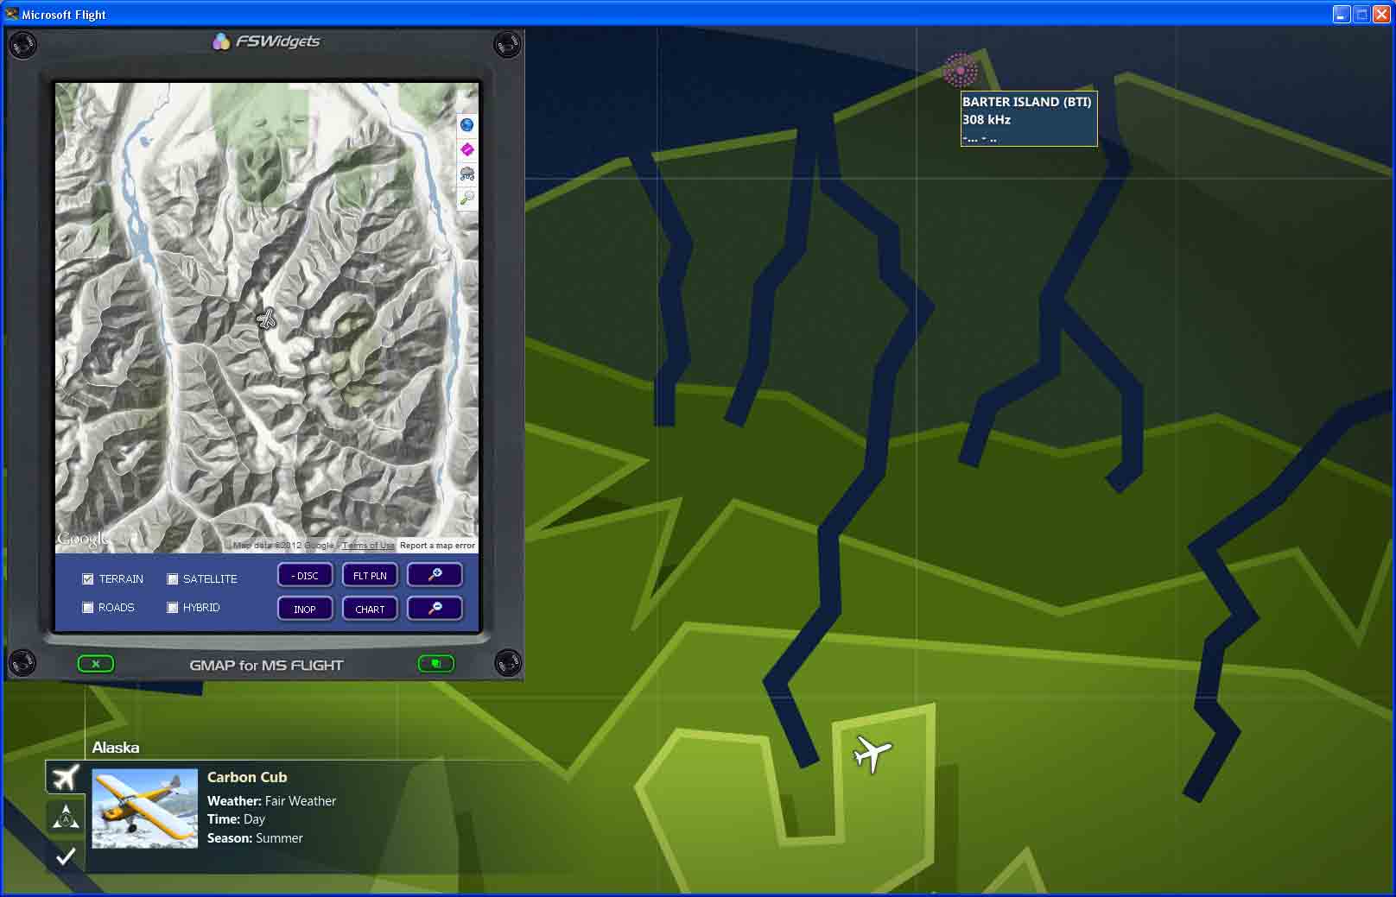Click the BARTER ISLAND (BTI) tooltip label
The width and height of the screenshot is (1396, 897).
click(1026, 102)
